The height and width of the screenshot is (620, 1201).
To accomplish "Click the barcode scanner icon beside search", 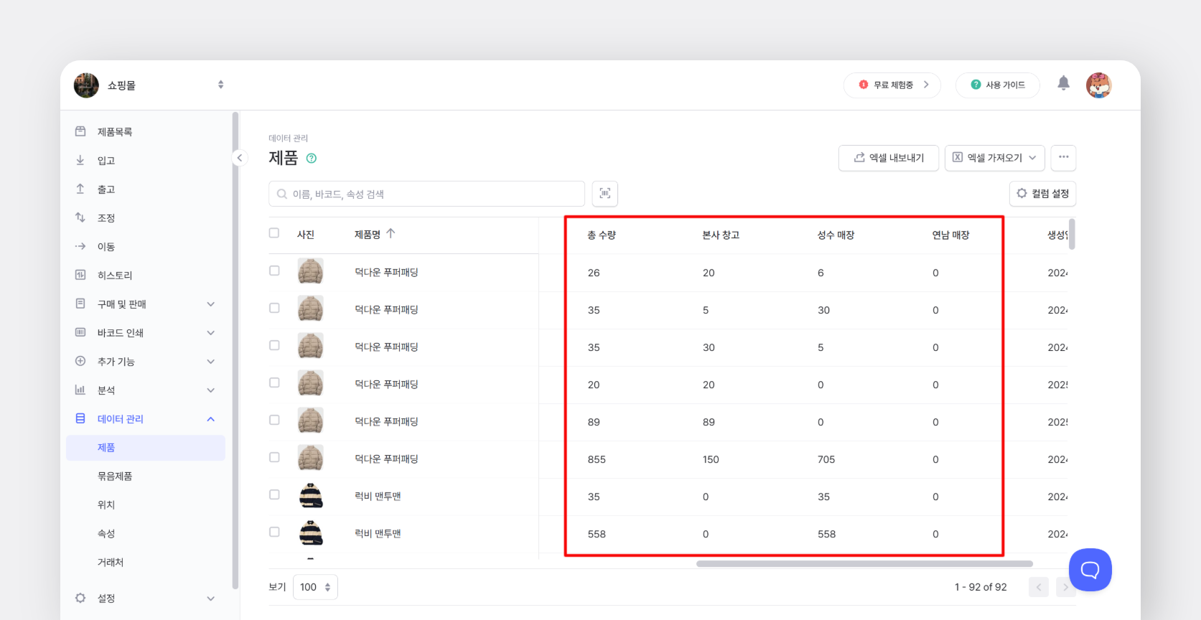I will (604, 194).
